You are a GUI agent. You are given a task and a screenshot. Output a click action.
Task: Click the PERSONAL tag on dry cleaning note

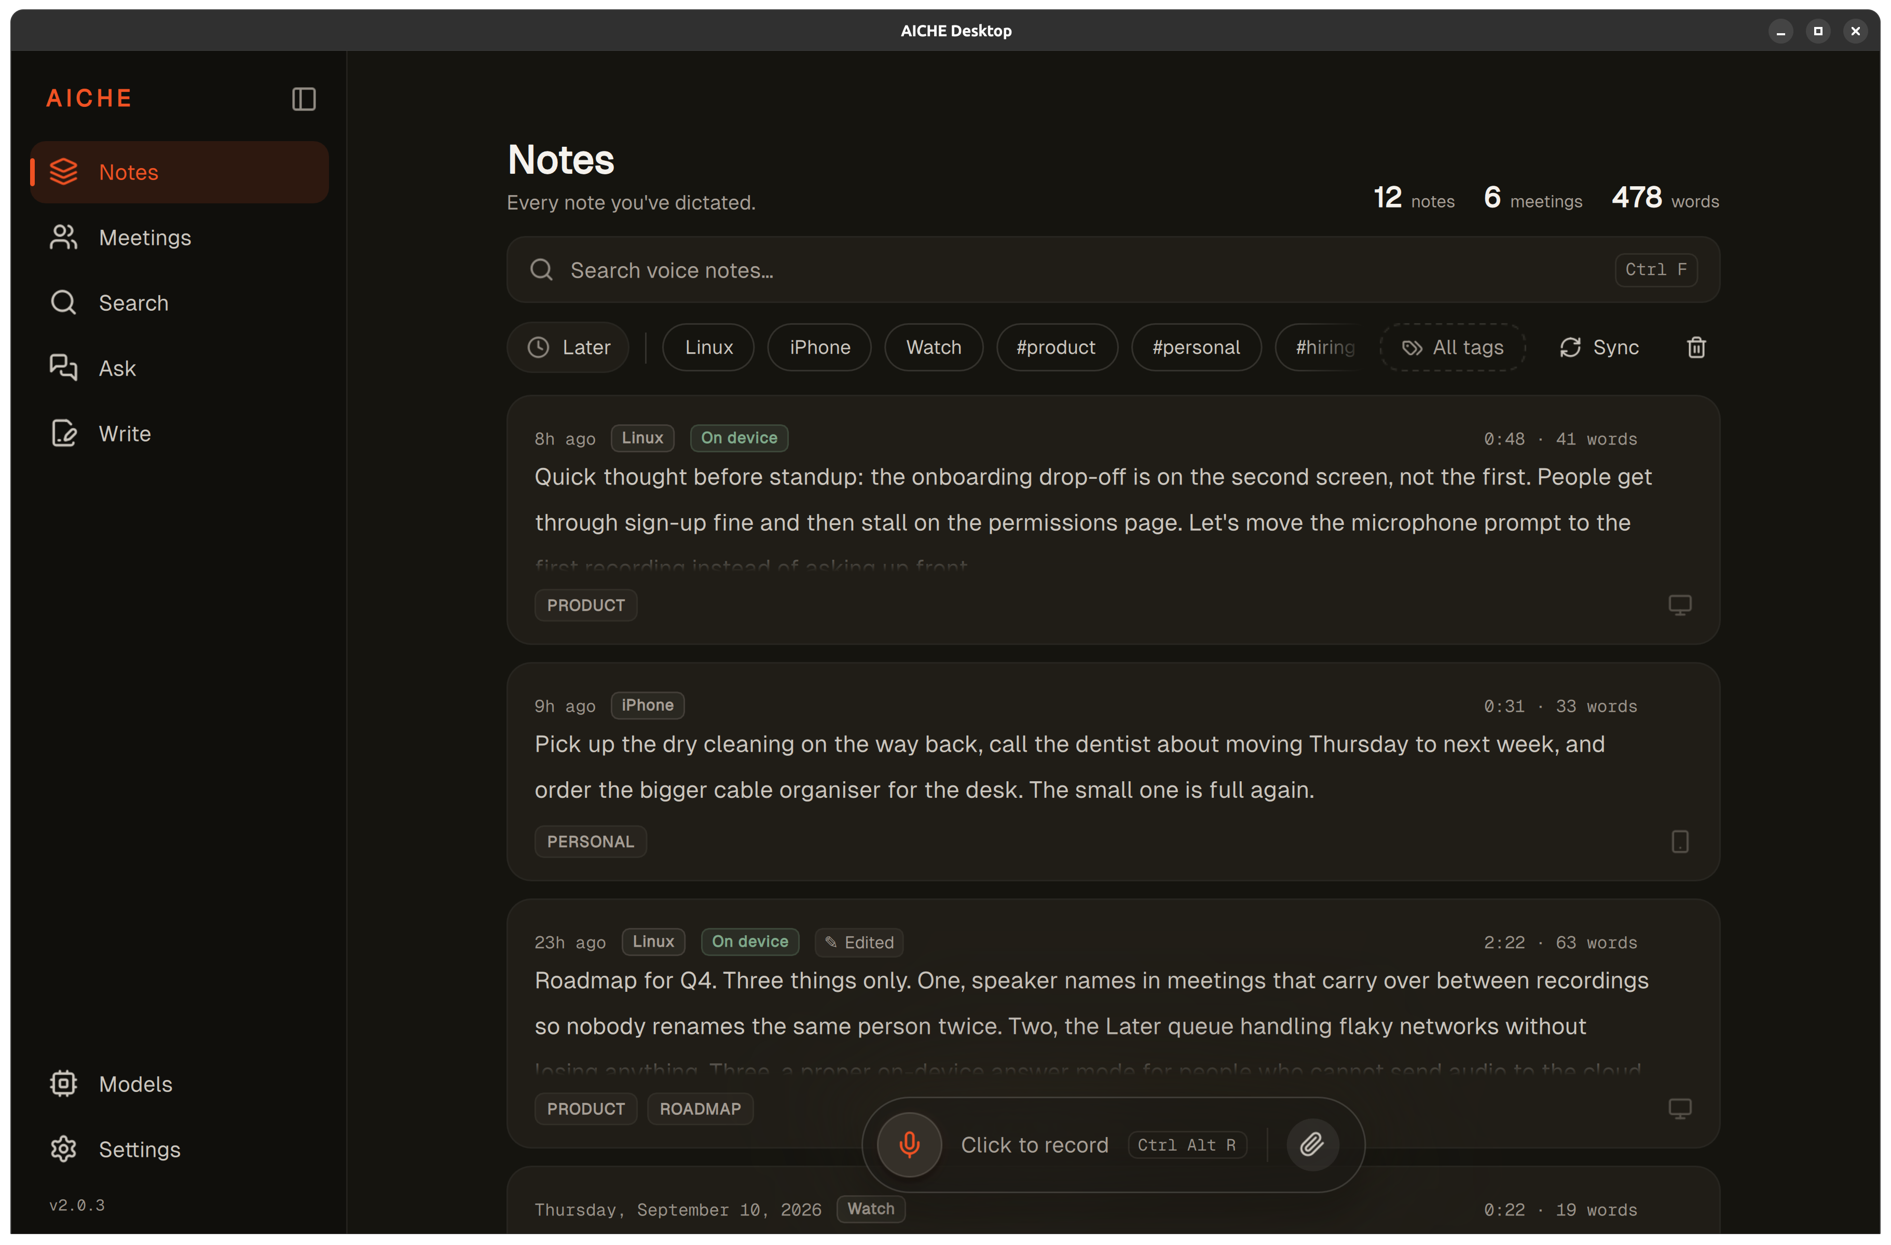pos(591,841)
